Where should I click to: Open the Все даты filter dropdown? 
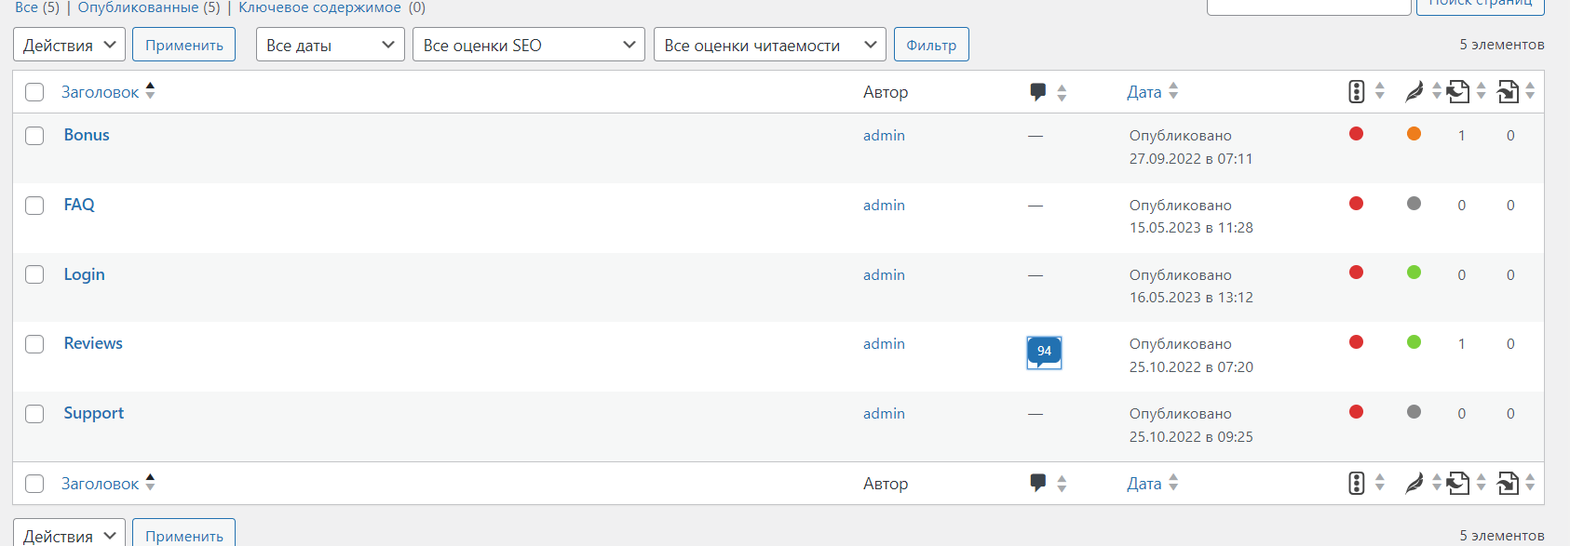pos(331,45)
